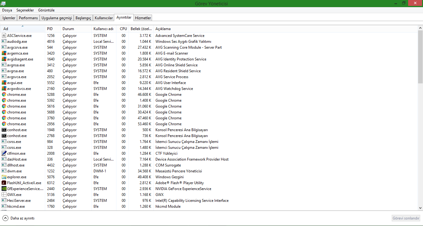Sort by the Açıklama column header
This screenshot has width=423, height=226.
click(286, 29)
